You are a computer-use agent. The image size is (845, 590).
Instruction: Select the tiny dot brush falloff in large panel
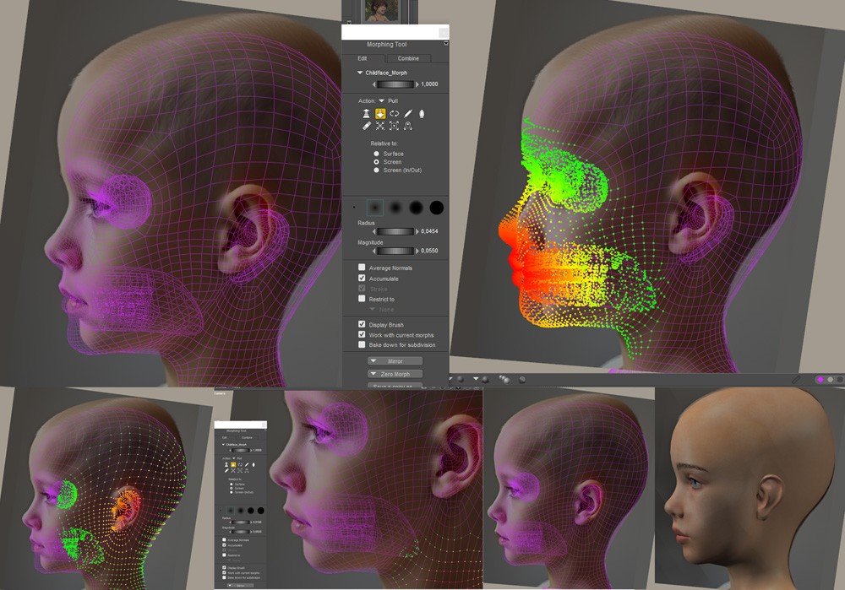(x=354, y=207)
